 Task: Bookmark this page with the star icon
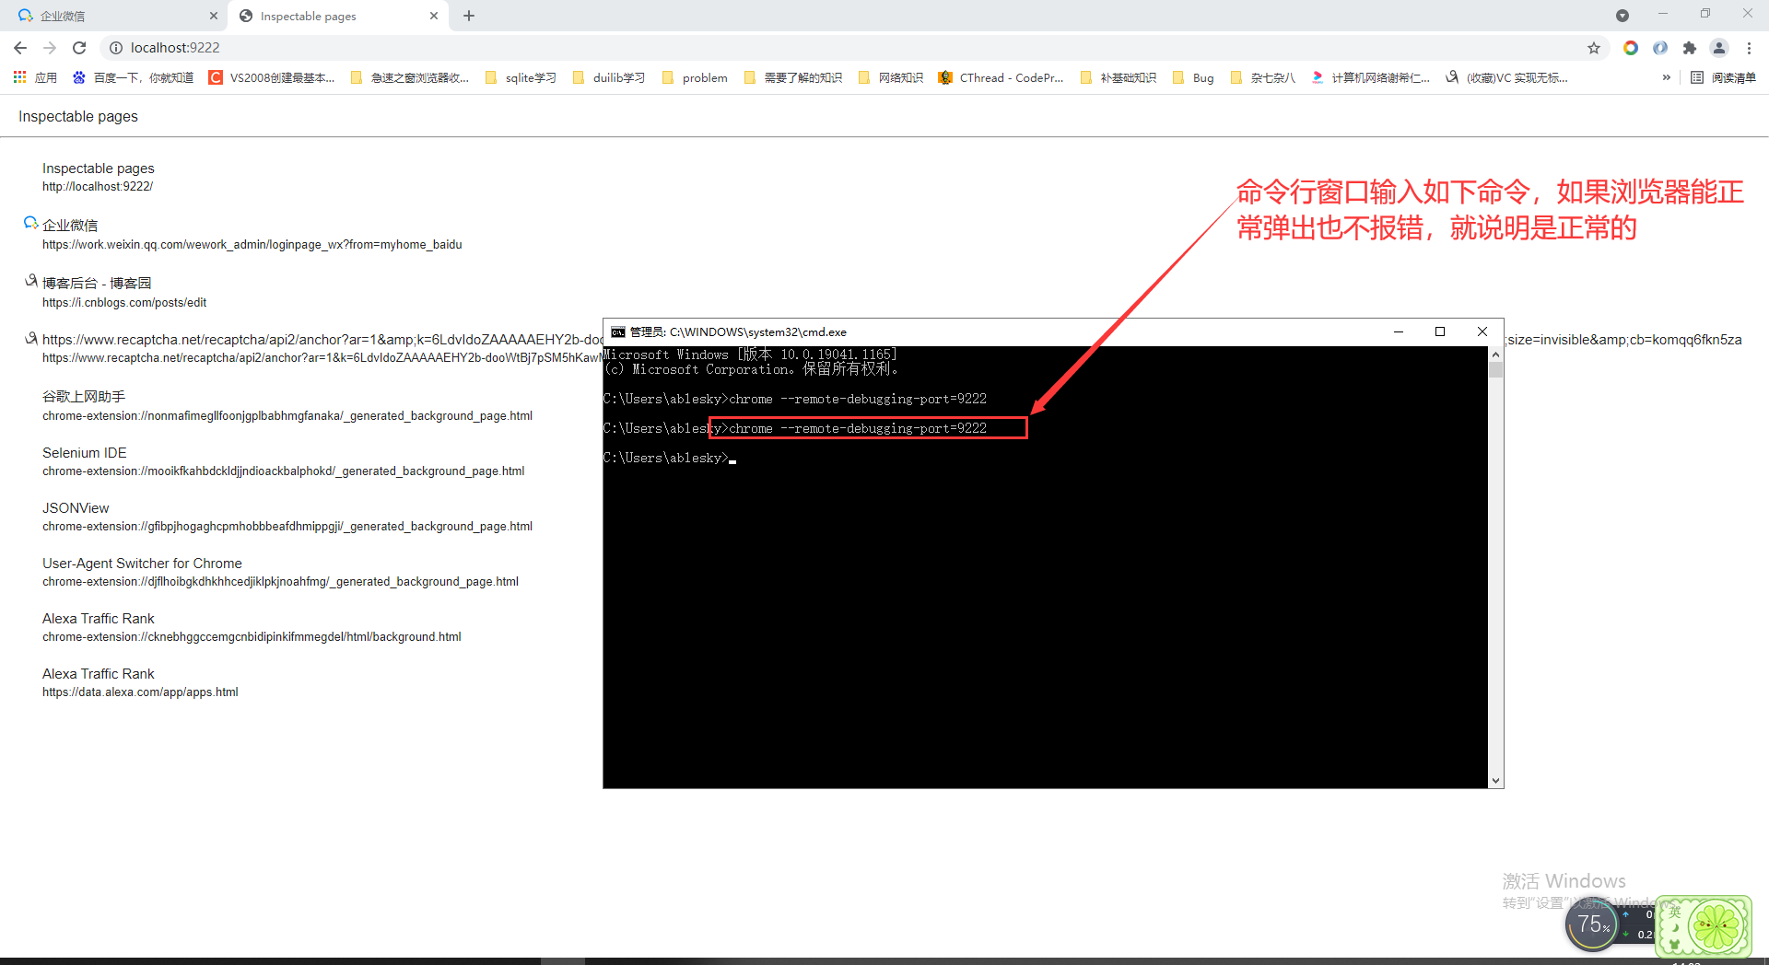coord(1594,48)
